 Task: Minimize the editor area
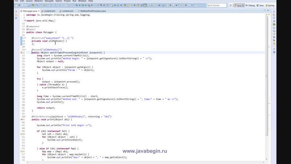[x=265, y=10]
